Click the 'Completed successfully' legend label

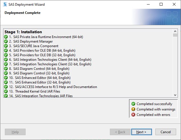(x=155, y=104)
